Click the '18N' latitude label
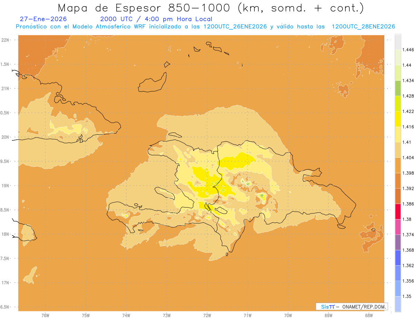Image resolution: width=414 pixels, height=320 pixels. coord(6,234)
